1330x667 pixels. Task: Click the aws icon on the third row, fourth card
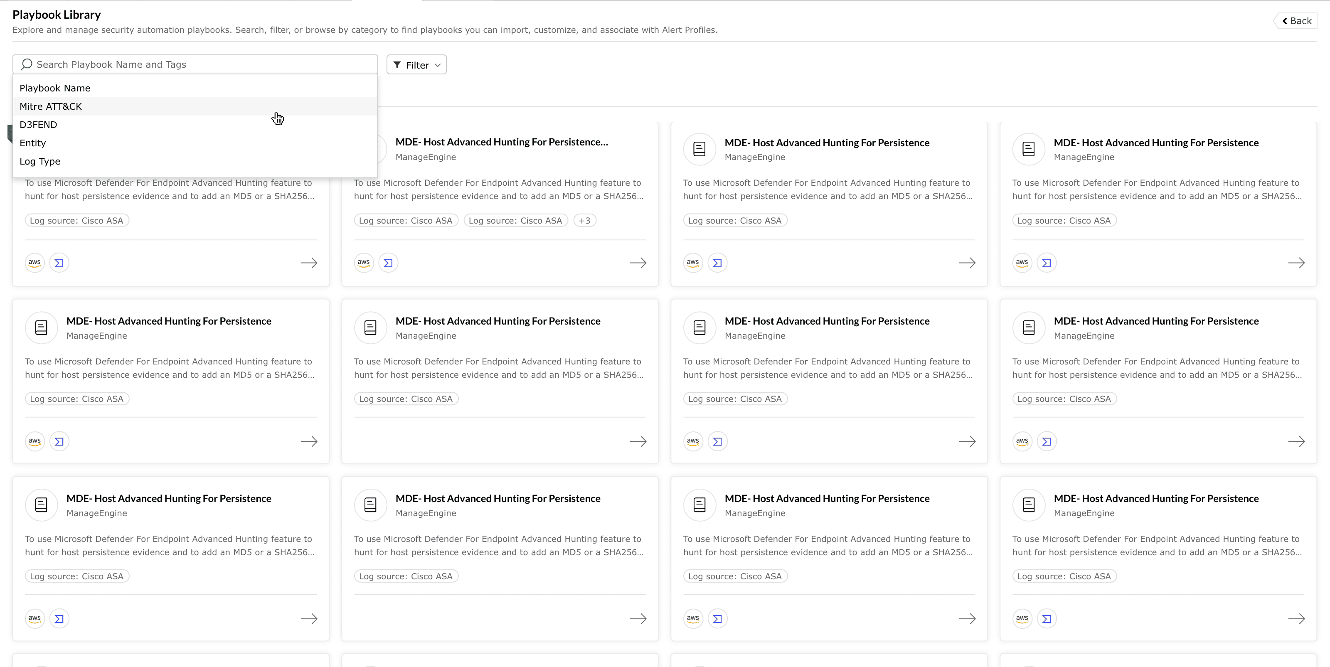[1022, 618]
